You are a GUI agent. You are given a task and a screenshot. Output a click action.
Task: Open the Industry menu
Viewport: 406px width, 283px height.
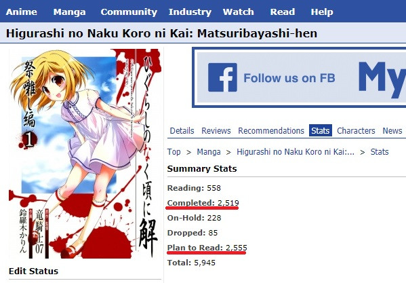(190, 12)
